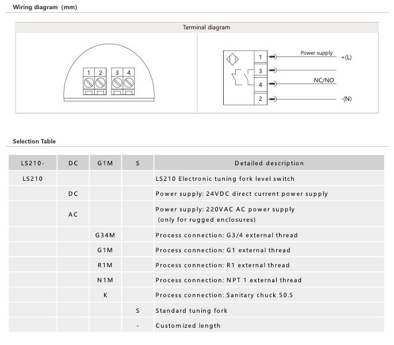Screen dimensions: 394x345
Task: Click screw terminal 3 in the dome housing
Action: pyautogui.click(x=117, y=82)
